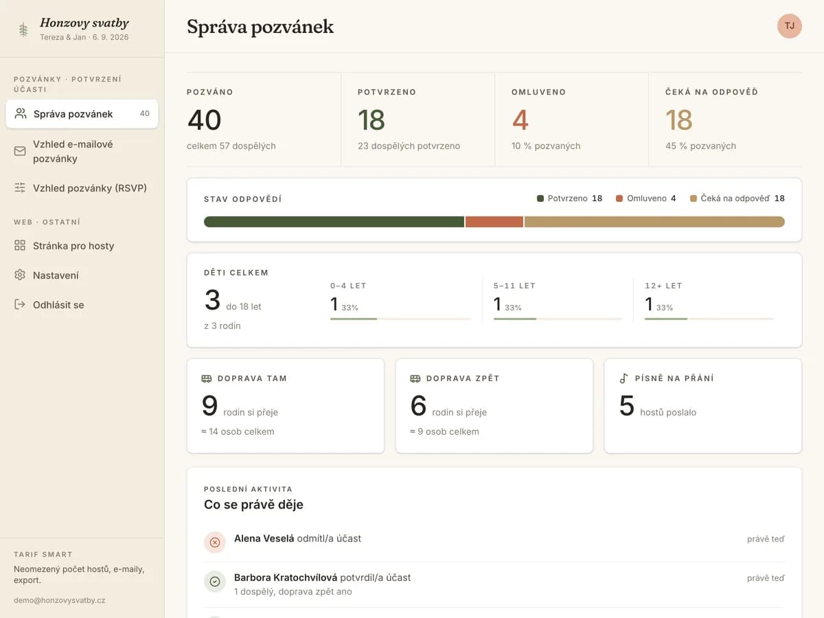824x618 pixels.
Task: Open the Písně na přání card
Action: (x=703, y=406)
